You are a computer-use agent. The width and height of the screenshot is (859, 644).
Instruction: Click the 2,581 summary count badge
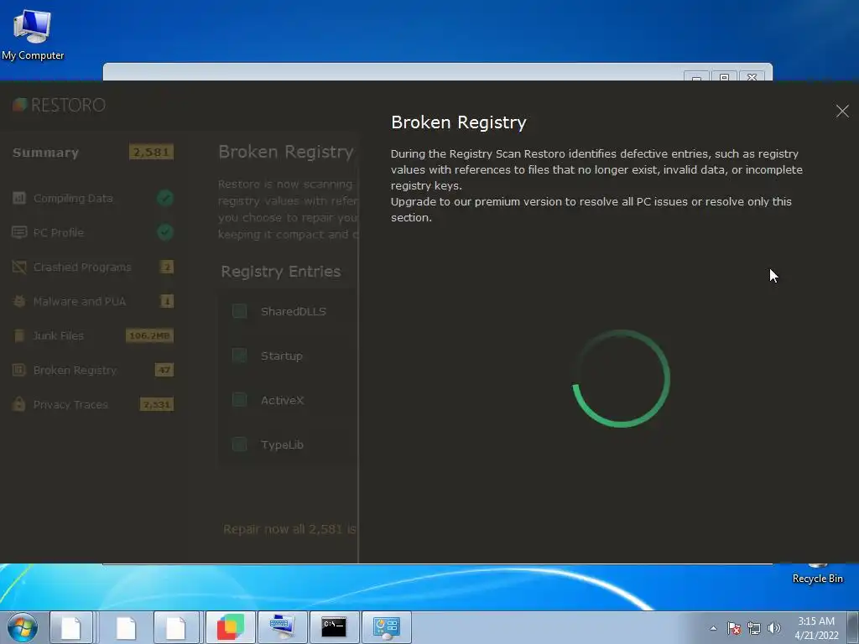coord(151,153)
